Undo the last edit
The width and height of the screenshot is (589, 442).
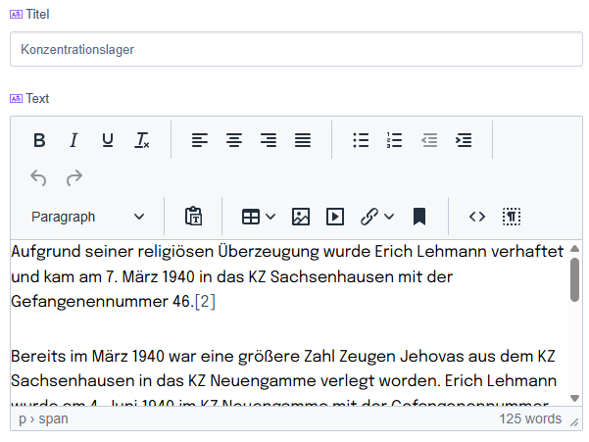coord(39,178)
